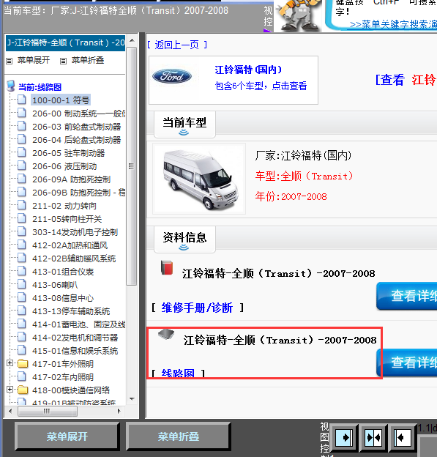Click page icon beside 415-01信息和娱乐系统
437x457 pixels.
coord(22,350)
